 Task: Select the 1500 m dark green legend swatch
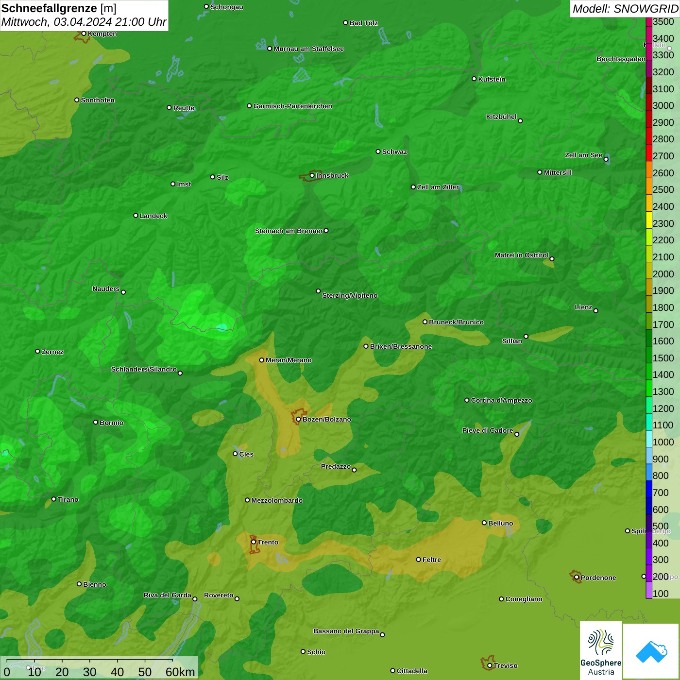tap(648, 355)
